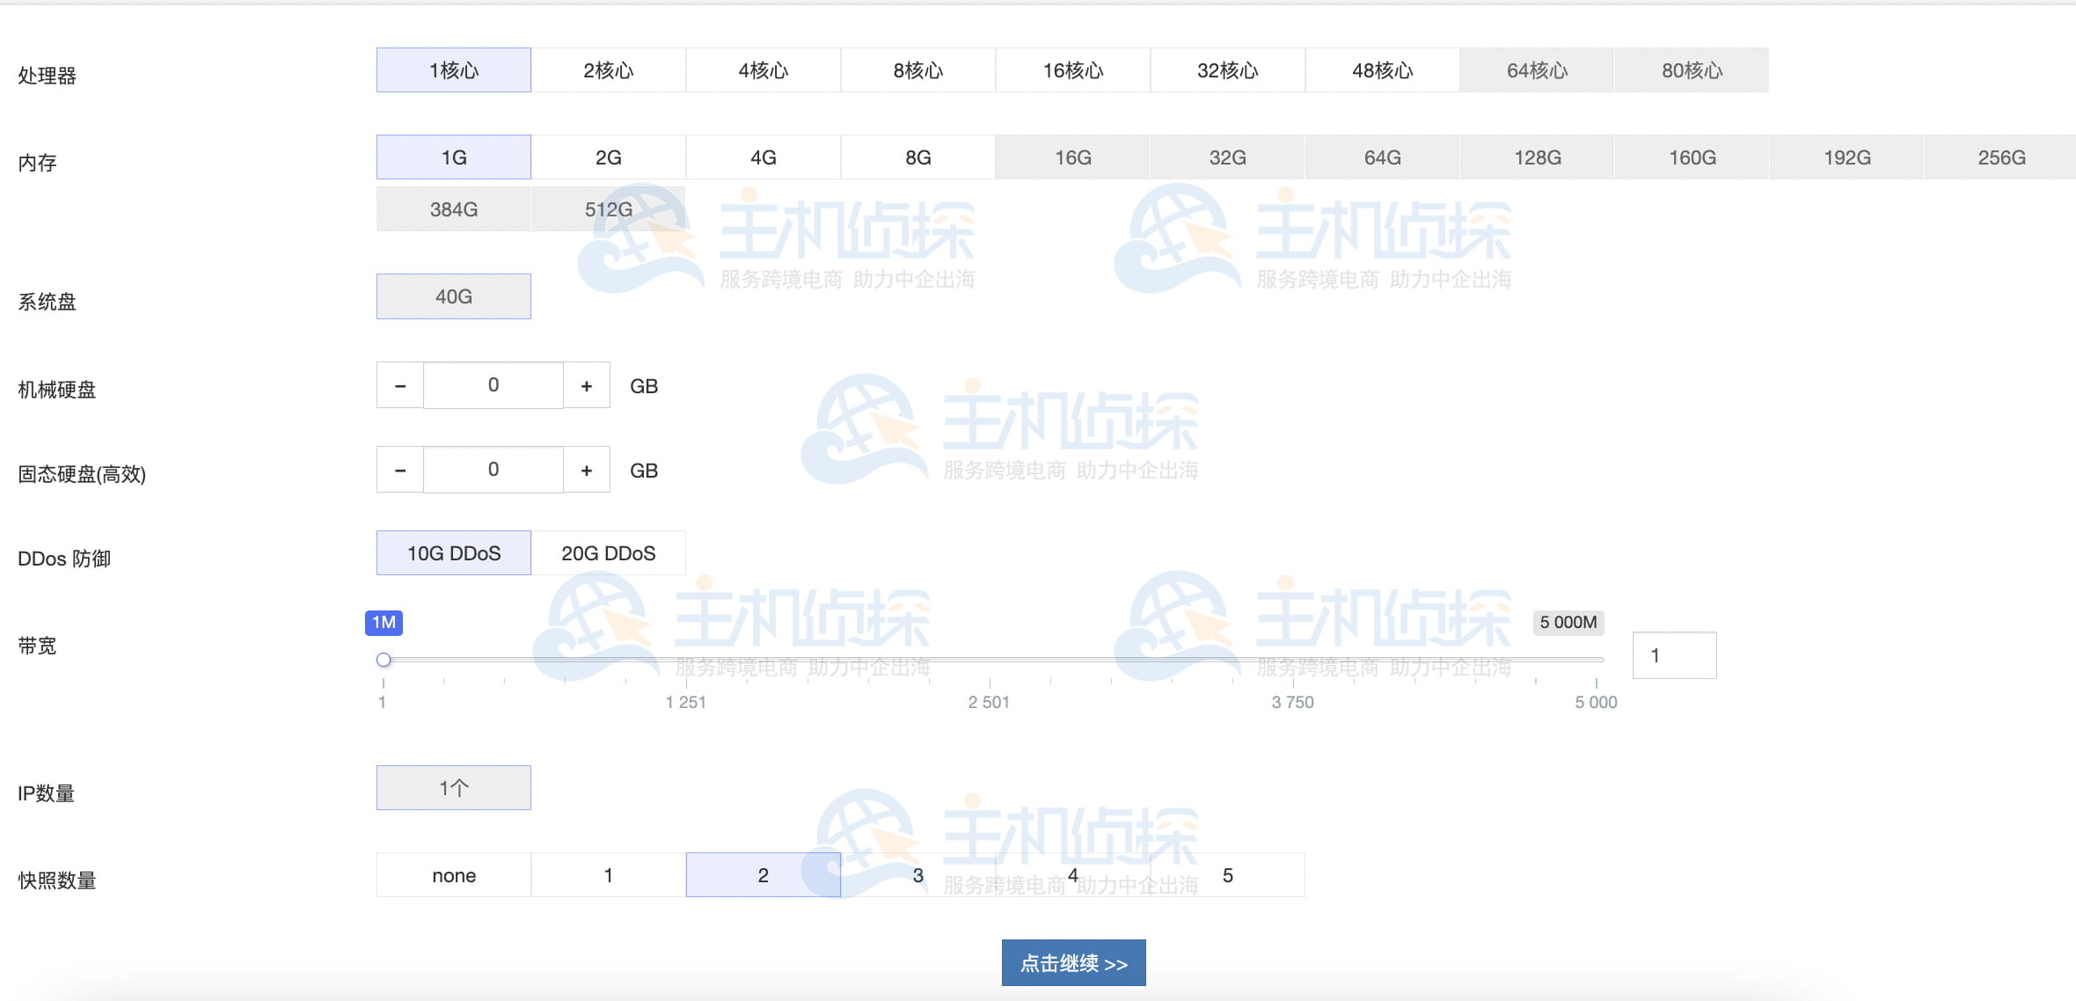2076x1001 pixels.
Task: Click the mechanical disk GB input field
Action: (x=493, y=385)
